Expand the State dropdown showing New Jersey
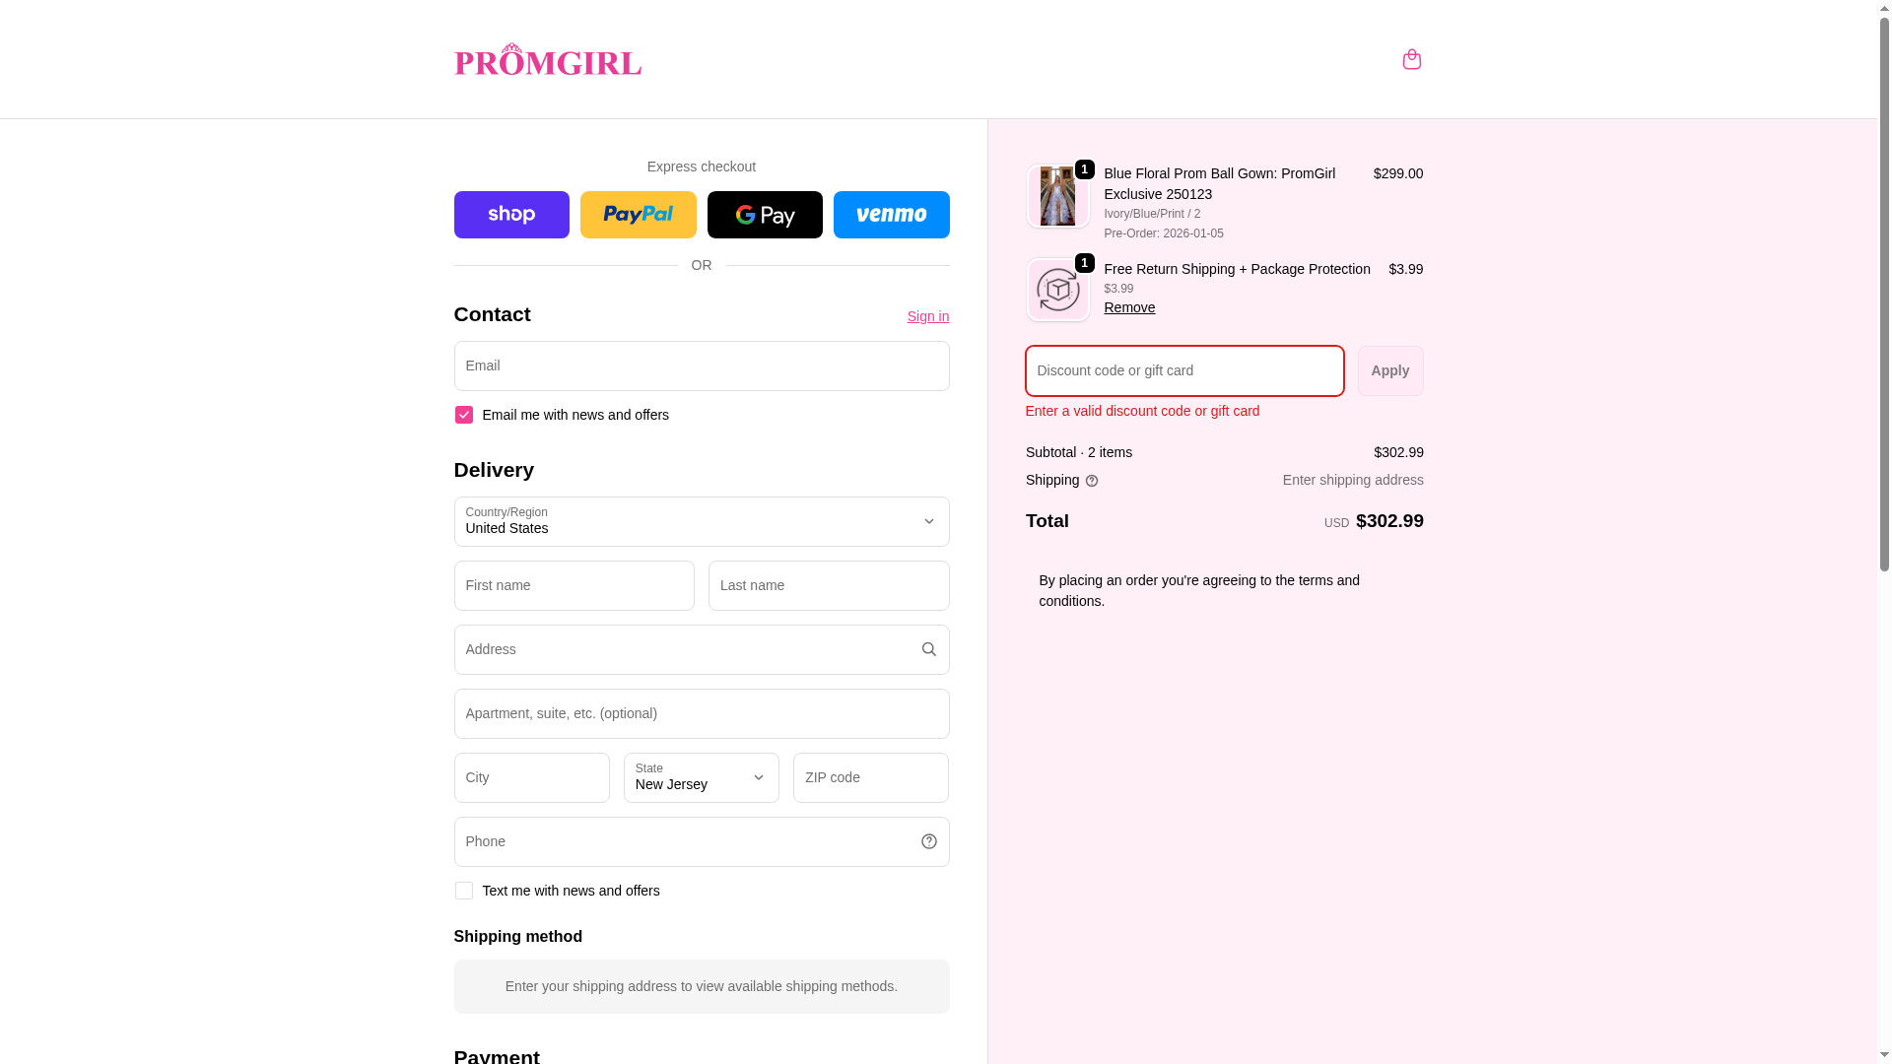This screenshot has height=1064, width=1892. 702,777
